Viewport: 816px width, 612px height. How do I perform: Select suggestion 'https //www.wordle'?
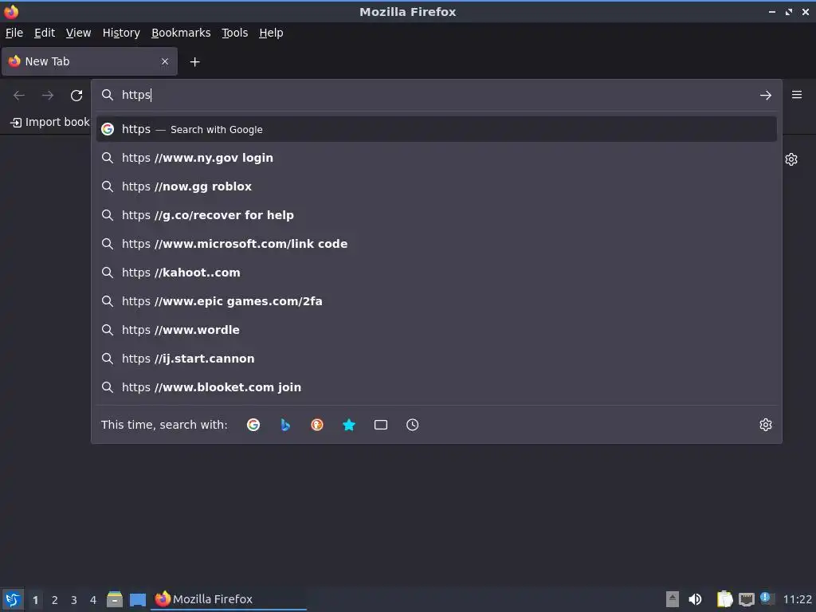pos(436,329)
